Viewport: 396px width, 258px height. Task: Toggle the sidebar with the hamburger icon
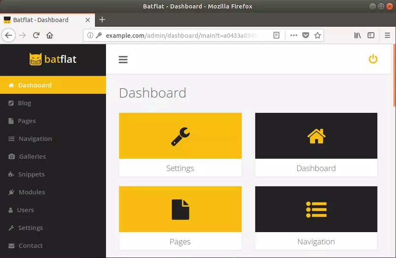(x=123, y=60)
